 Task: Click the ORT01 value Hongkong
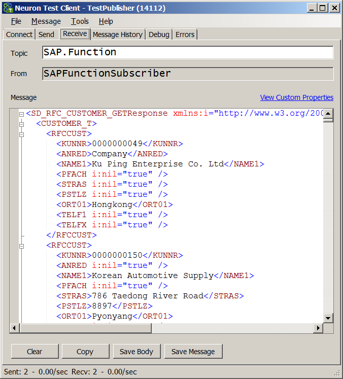(x=112, y=204)
